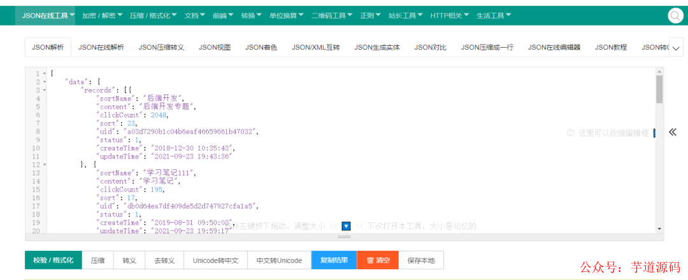Open the 文档 dropdown menu
This screenshot has width=688, height=280.
[x=195, y=16]
